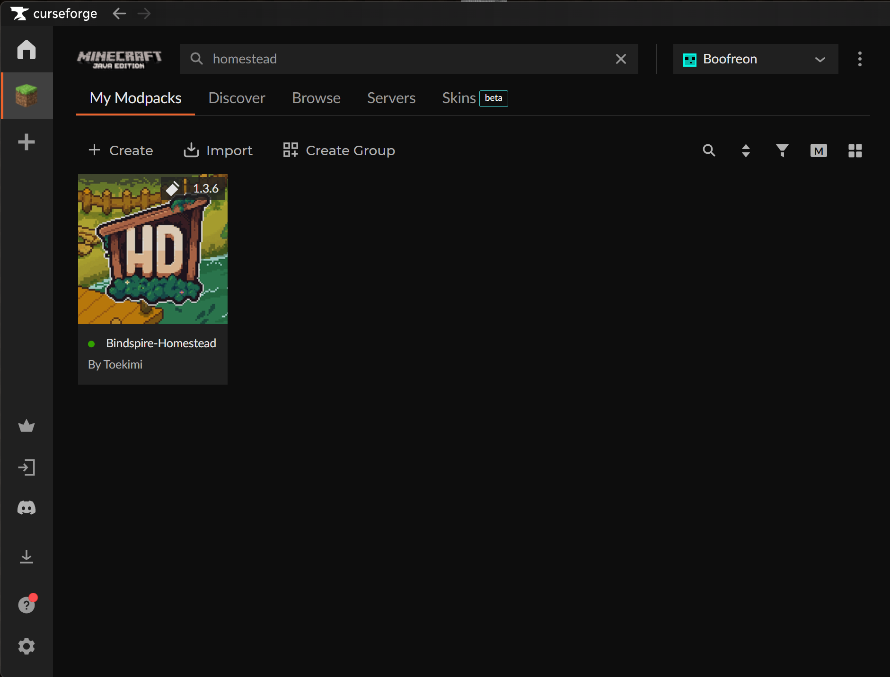This screenshot has height=677, width=890.
Task: Open the help question mark icon
Action: click(x=26, y=605)
